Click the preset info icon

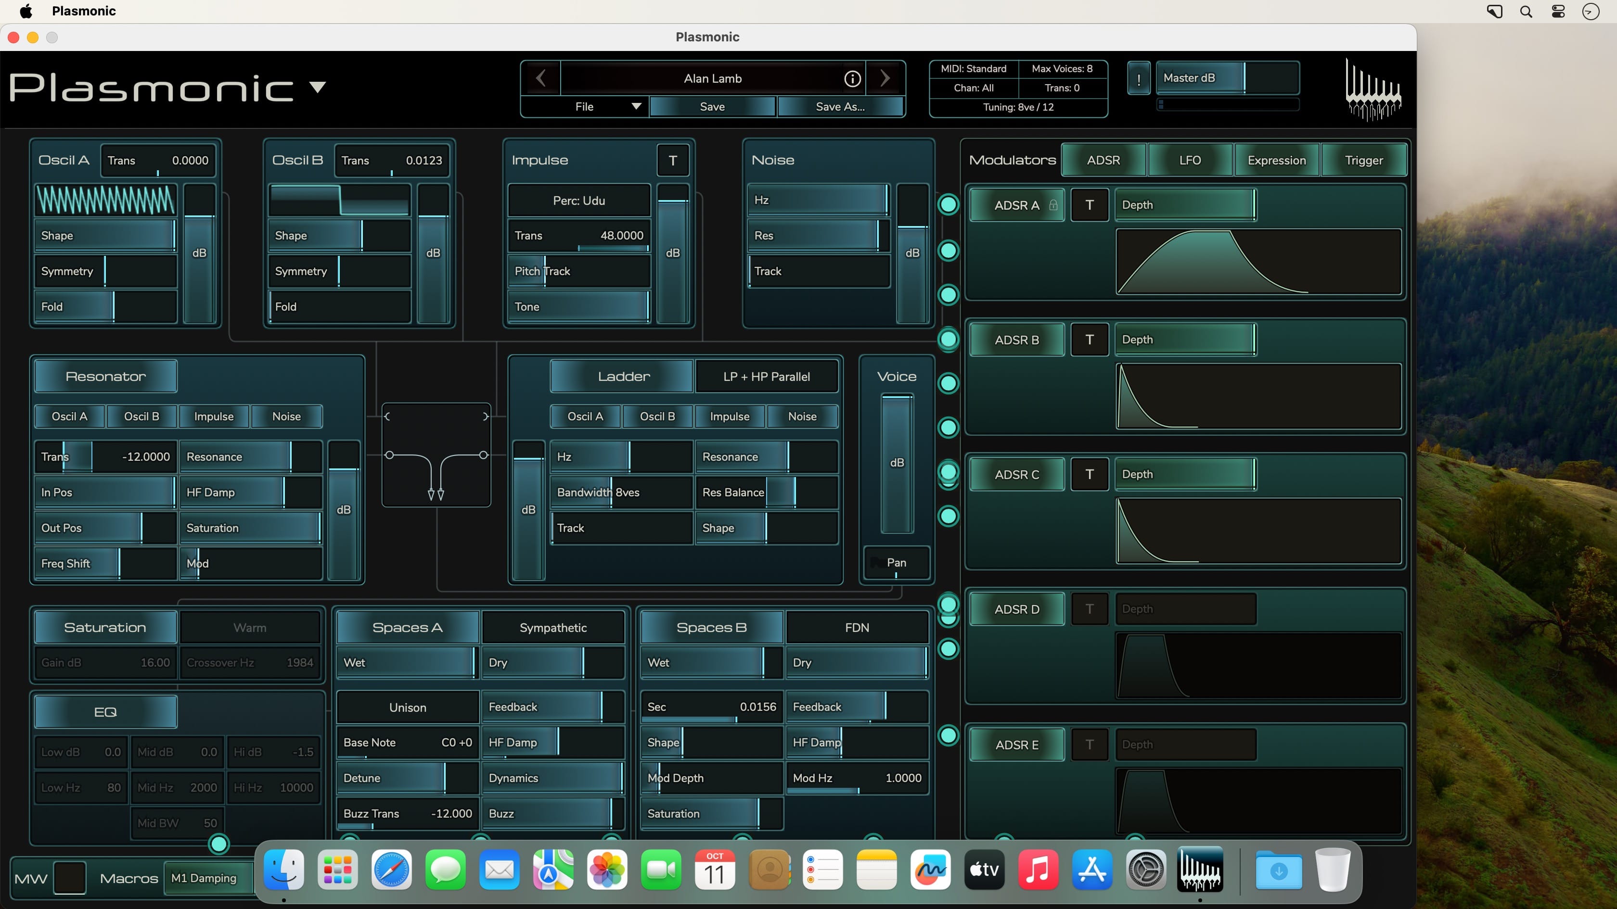coord(852,78)
